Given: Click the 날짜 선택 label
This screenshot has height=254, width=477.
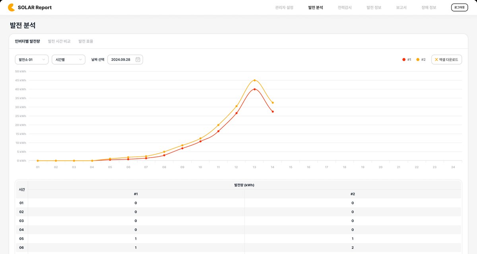Looking at the screenshot, I should [x=98, y=60].
